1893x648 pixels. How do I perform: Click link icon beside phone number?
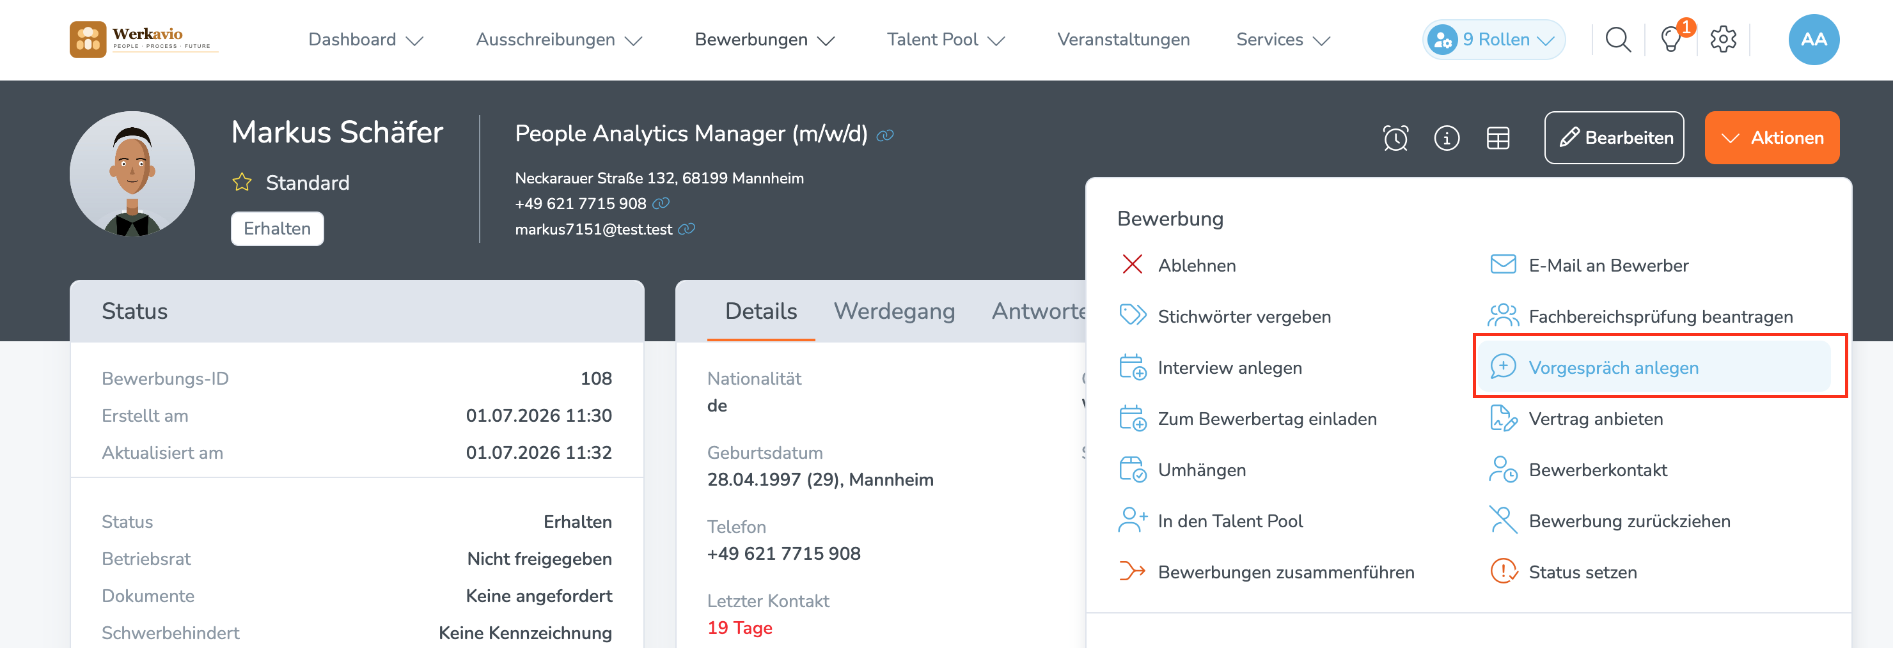[x=661, y=203]
